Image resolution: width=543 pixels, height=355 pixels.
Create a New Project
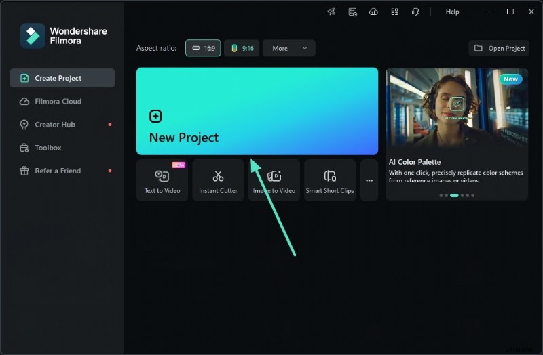[257, 111]
